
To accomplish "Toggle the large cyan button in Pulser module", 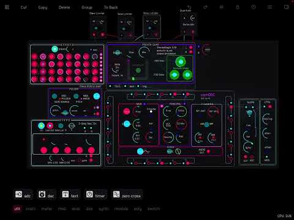I will pyautogui.click(x=96, y=96).
